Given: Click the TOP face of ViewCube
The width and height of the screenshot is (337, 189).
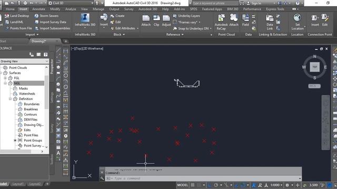Looking at the screenshot, I should coord(315,67).
